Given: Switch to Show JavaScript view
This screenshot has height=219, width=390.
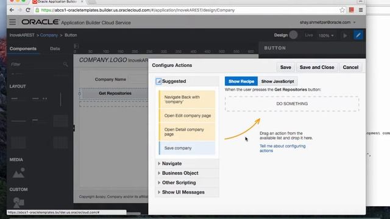Looking at the screenshot, I should (x=278, y=81).
